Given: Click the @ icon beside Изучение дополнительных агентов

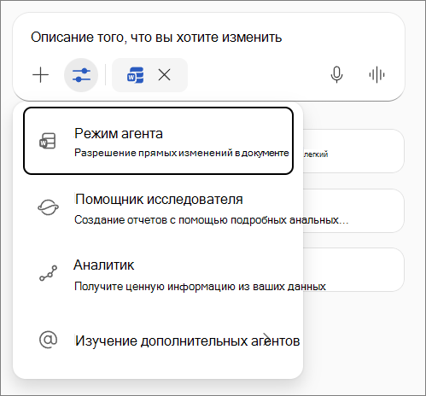Looking at the screenshot, I should tap(48, 340).
